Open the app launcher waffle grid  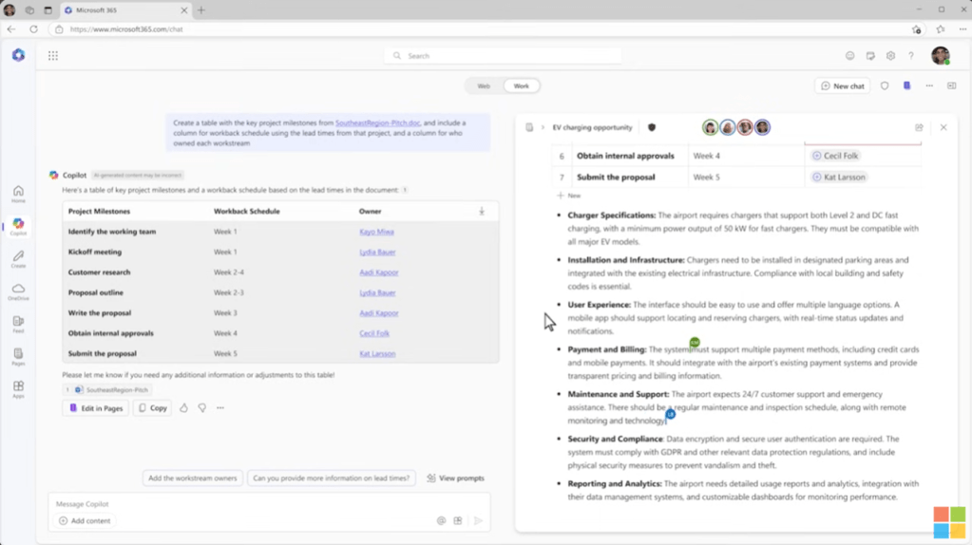(x=53, y=56)
